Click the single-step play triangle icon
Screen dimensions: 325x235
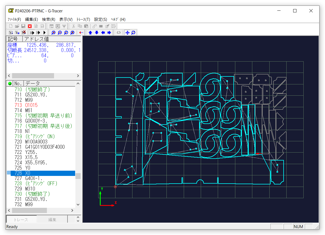pyautogui.click(x=44, y=33)
